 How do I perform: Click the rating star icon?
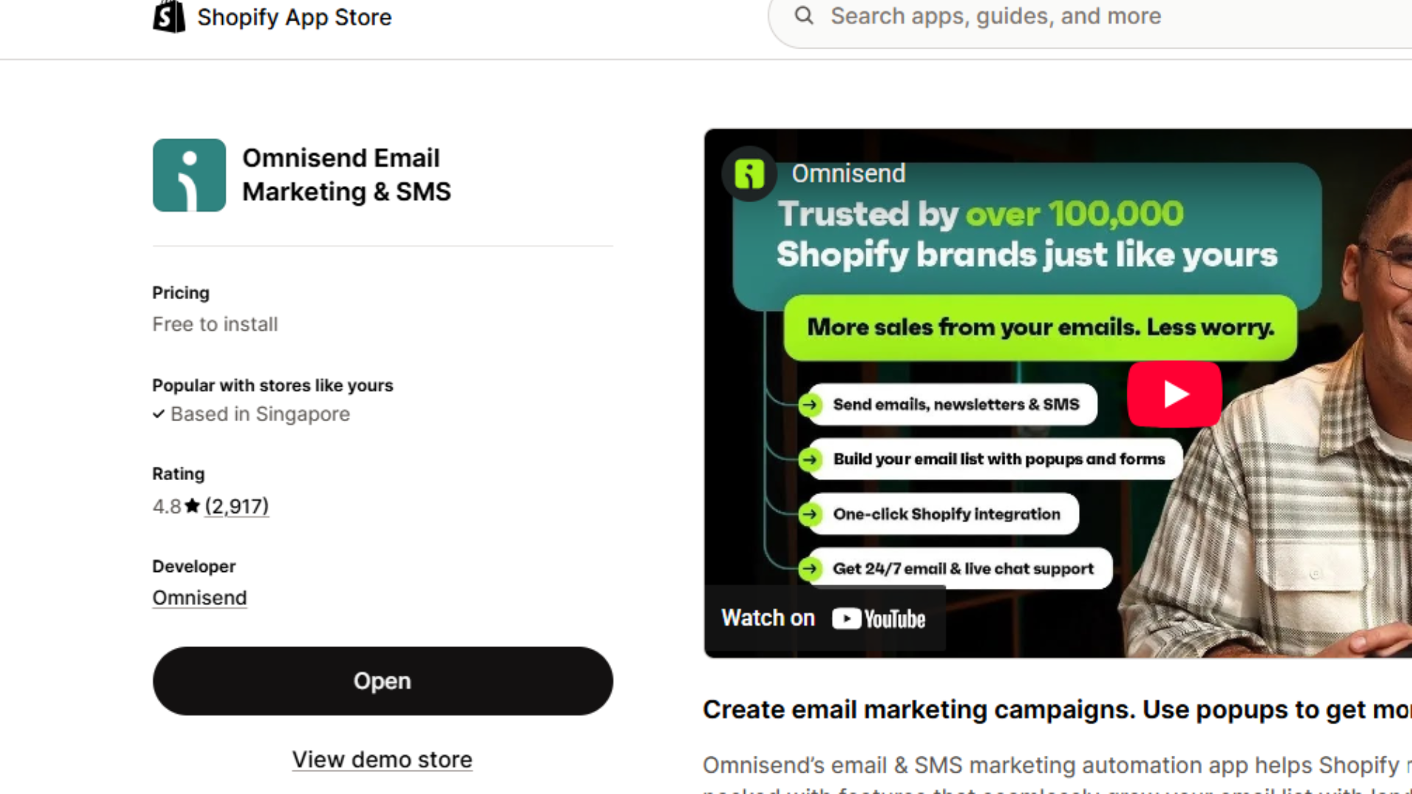[x=193, y=506]
